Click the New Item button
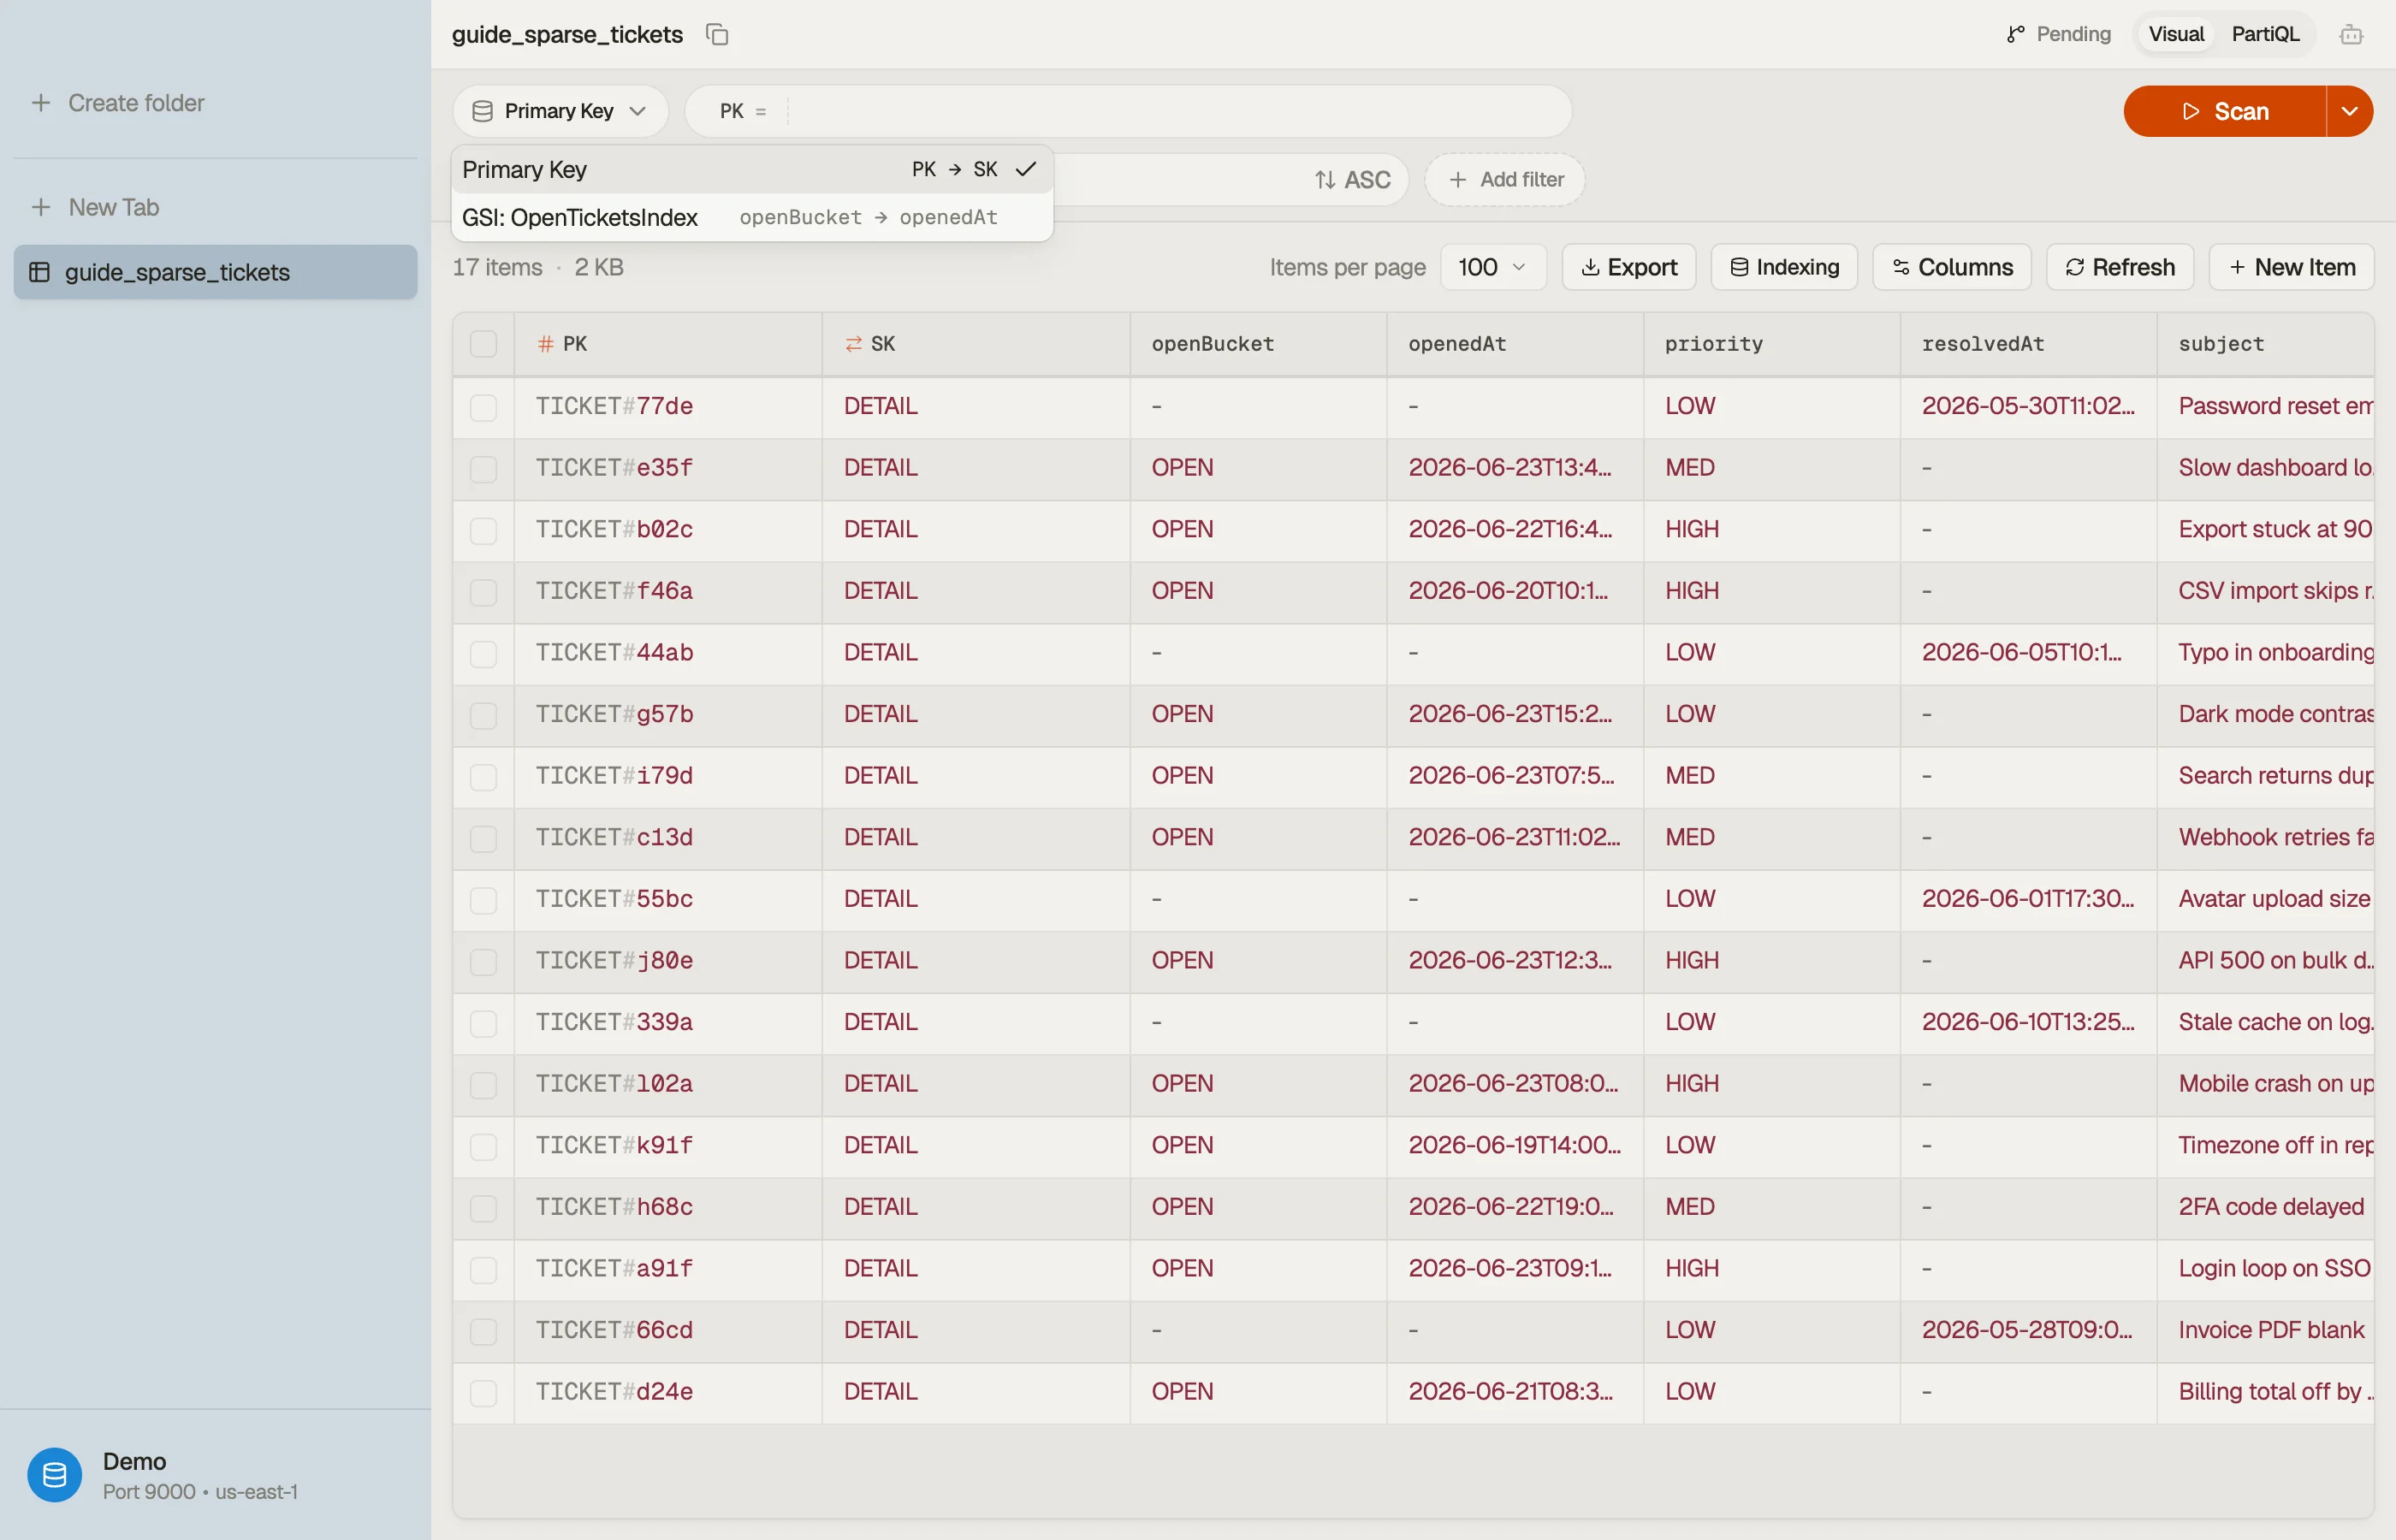The height and width of the screenshot is (1540, 2396). [2292, 267]
